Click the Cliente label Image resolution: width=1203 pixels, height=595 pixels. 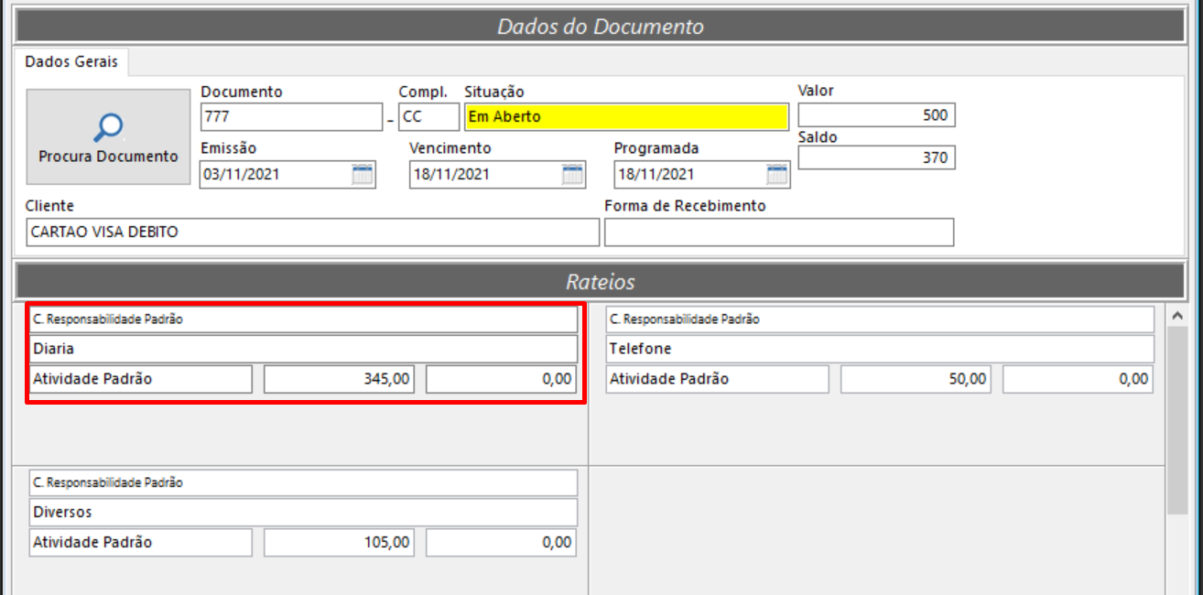click(49, 206)
